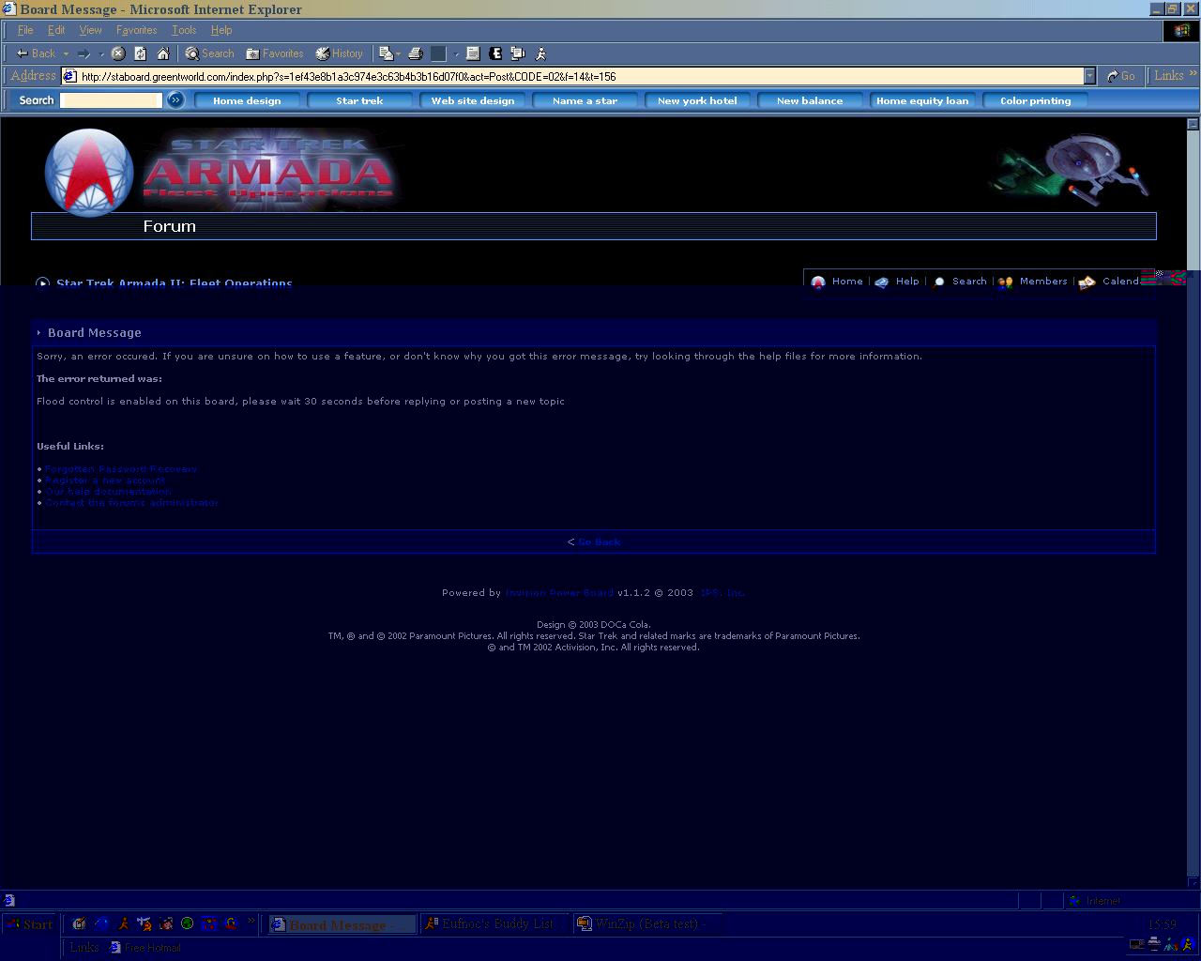Expand quick launch overflow chevron

pos(251,922)
